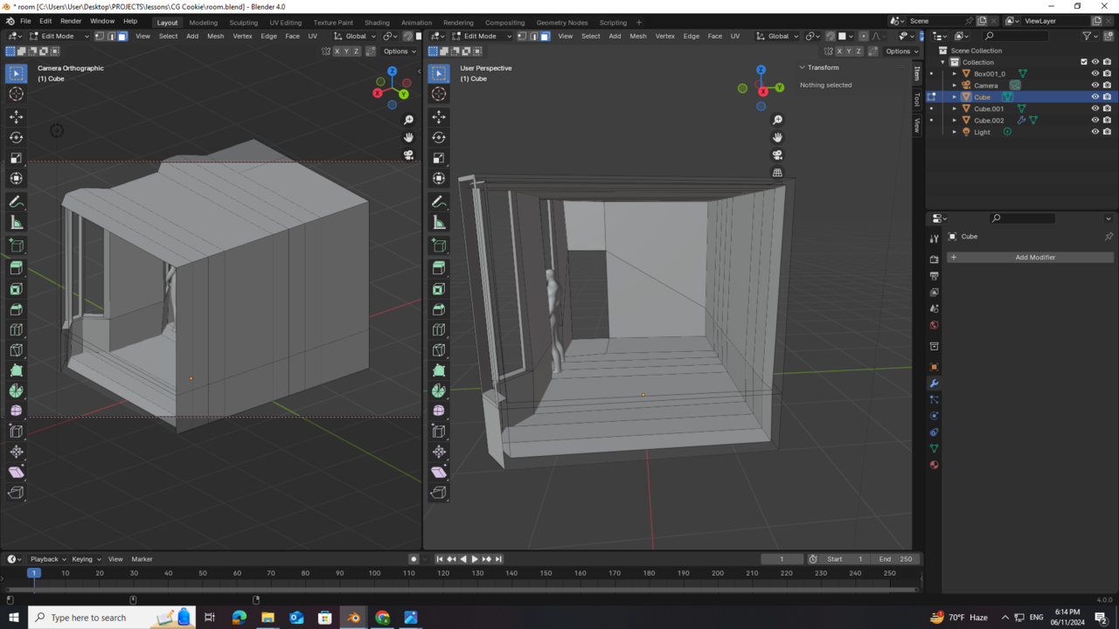1119x629 pixels.
Task: Switch to the Shading workspace tab
Action: pyautogui.click(x=377, y=22)
